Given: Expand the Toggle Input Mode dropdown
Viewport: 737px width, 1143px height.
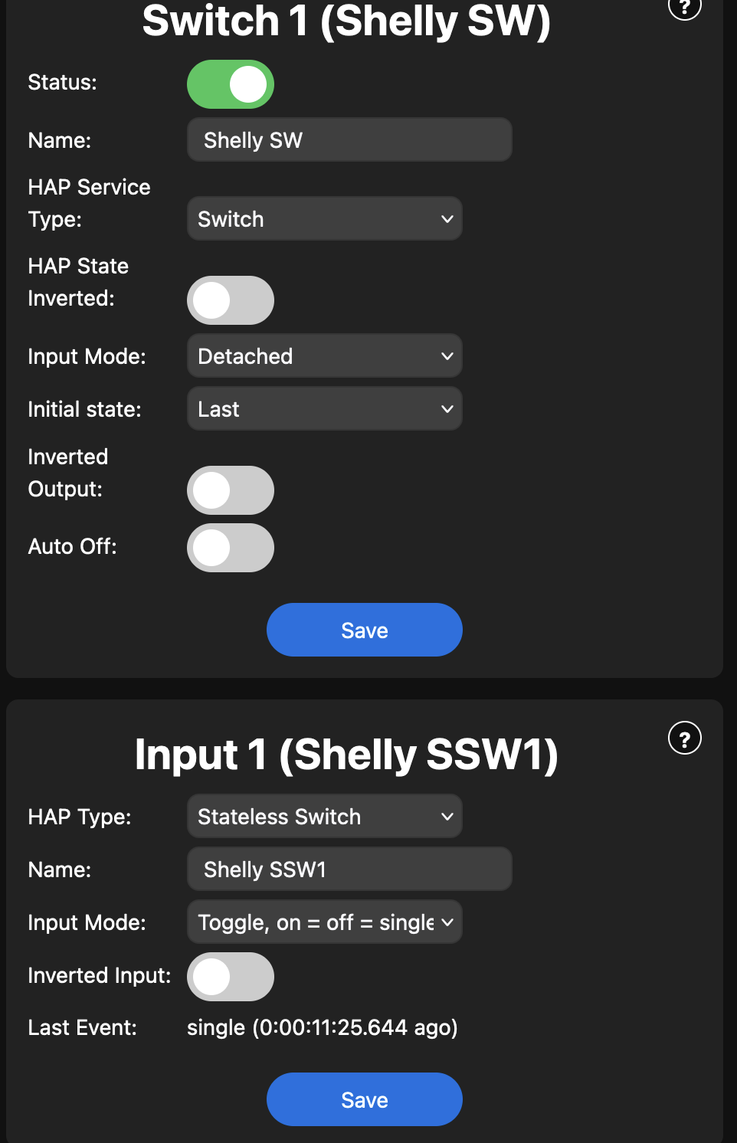Looking at the screenshot, I should 325,922.
